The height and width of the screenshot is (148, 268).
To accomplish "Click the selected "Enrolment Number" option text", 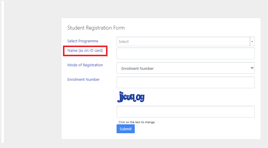I will tap(137, 68).
